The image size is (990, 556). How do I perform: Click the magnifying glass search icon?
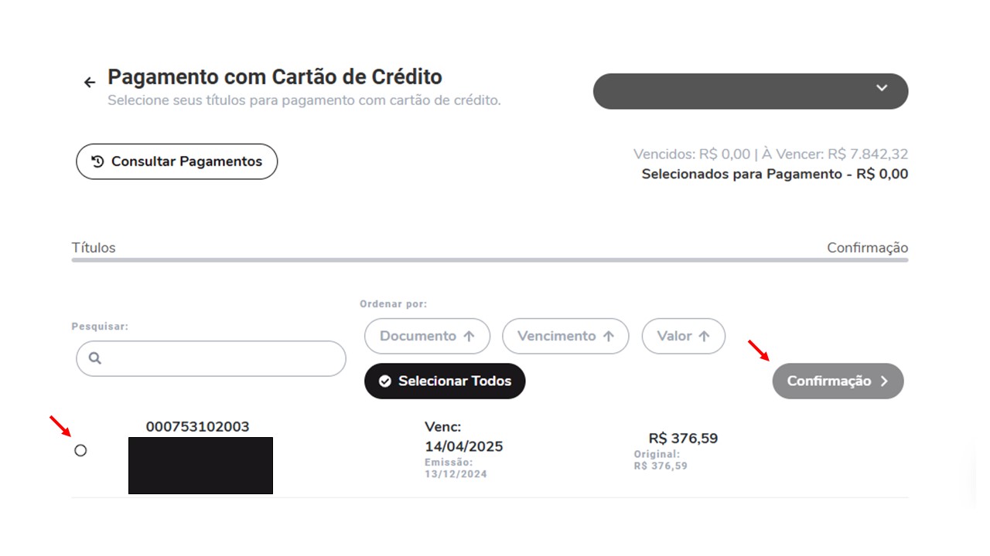(95, 358)
